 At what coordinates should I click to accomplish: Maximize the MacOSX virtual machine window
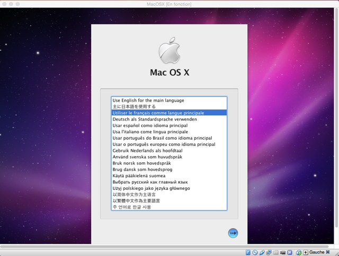point(17,4)
